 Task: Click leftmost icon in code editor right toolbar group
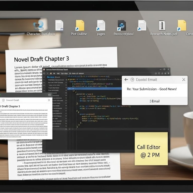[156, 73]
